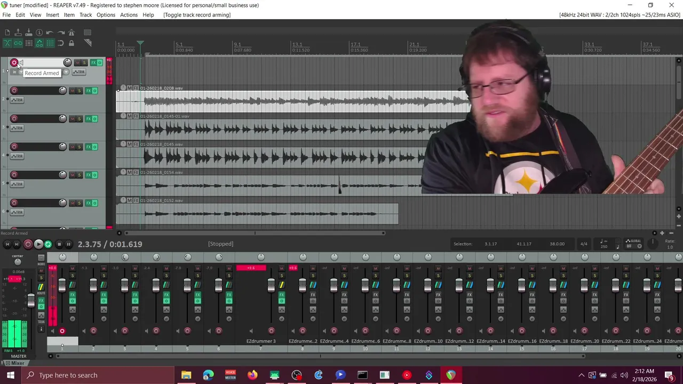Click the transport Stop button
The width and height of the screenshot is (683, 384).
point(59,244)
